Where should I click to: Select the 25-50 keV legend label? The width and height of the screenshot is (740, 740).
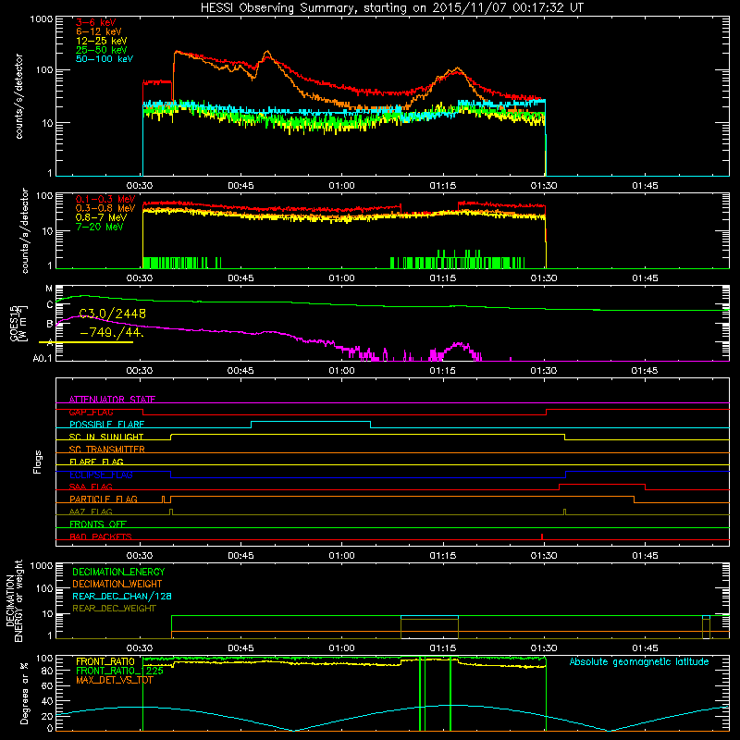point(102,50)
